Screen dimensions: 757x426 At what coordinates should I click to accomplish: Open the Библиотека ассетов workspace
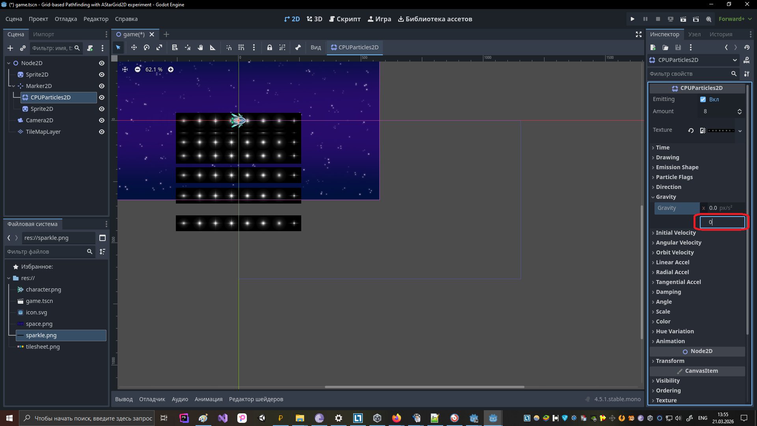pyautogui.click(x=435, y=19)
